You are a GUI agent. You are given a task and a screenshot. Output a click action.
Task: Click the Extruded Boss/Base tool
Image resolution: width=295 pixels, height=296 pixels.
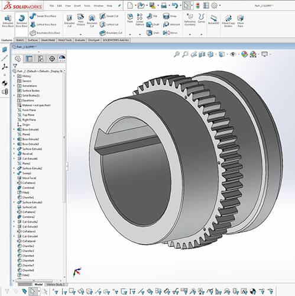click(8, 21)
